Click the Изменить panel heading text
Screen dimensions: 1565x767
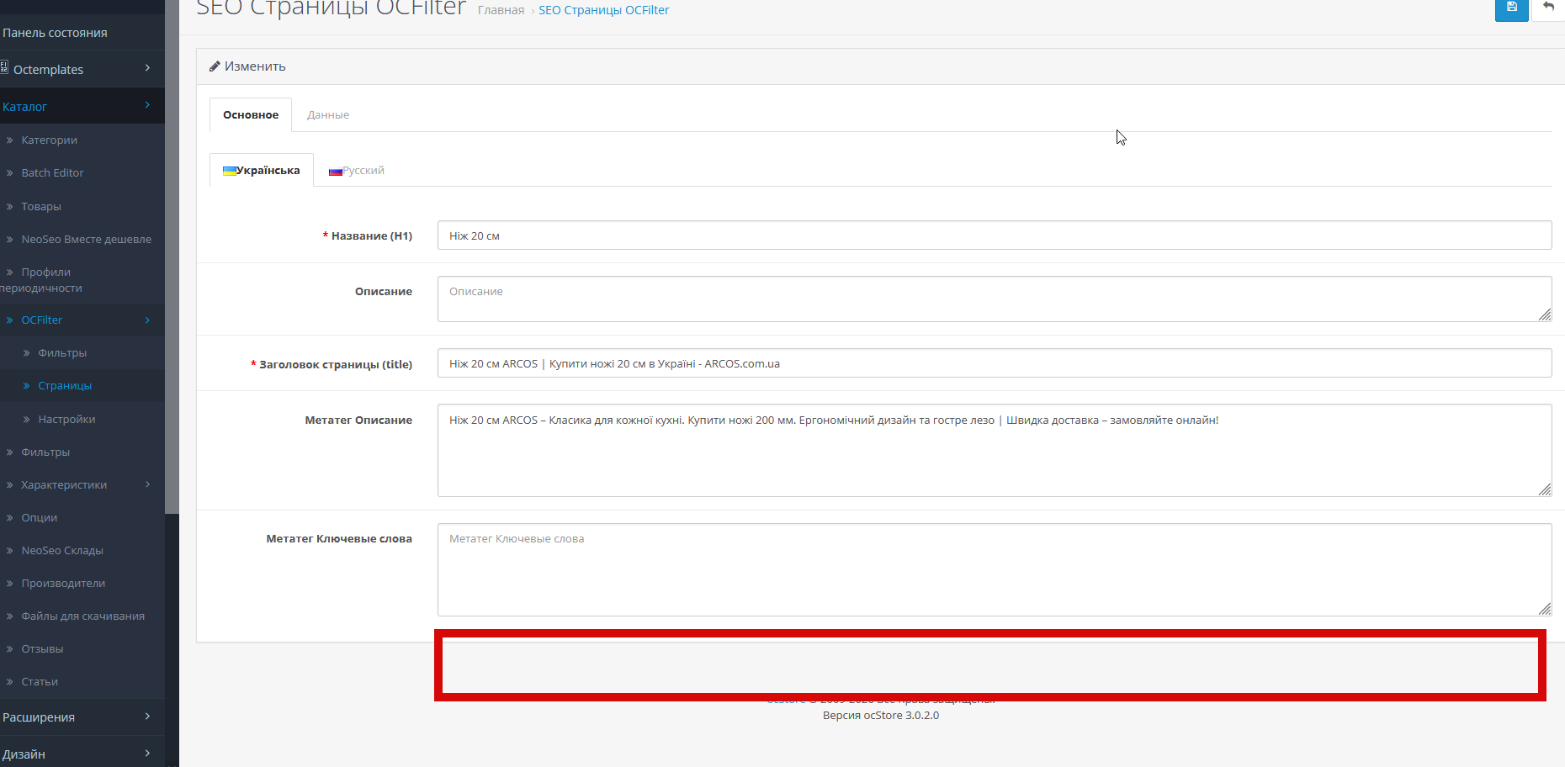pyautogui.click(x=255, y=66)
